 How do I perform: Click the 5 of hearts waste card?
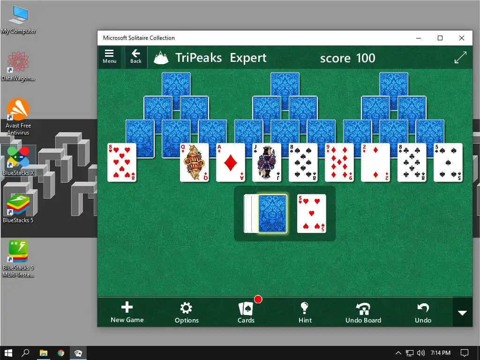[311, 214]
